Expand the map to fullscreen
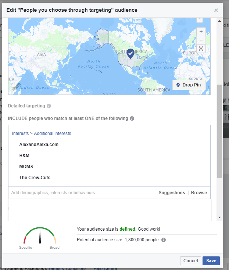This screenshot has width=229, height=270. coord(201,49)
